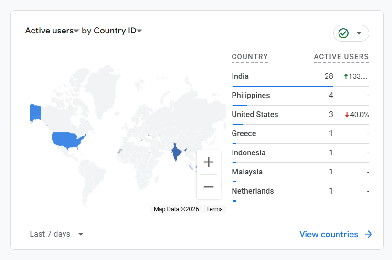The image size is (392, 260).
Task: Select the Netherlands row
Action: click(300, 192)
